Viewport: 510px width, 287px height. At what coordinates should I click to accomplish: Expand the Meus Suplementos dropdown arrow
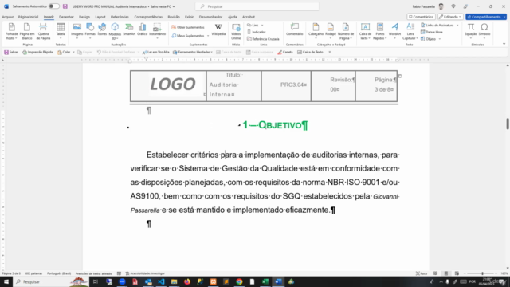tap(208, 36)
